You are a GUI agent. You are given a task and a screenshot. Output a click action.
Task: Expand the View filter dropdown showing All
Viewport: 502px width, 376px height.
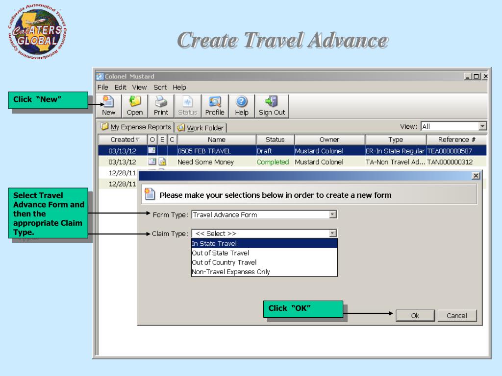coord(482,126)
